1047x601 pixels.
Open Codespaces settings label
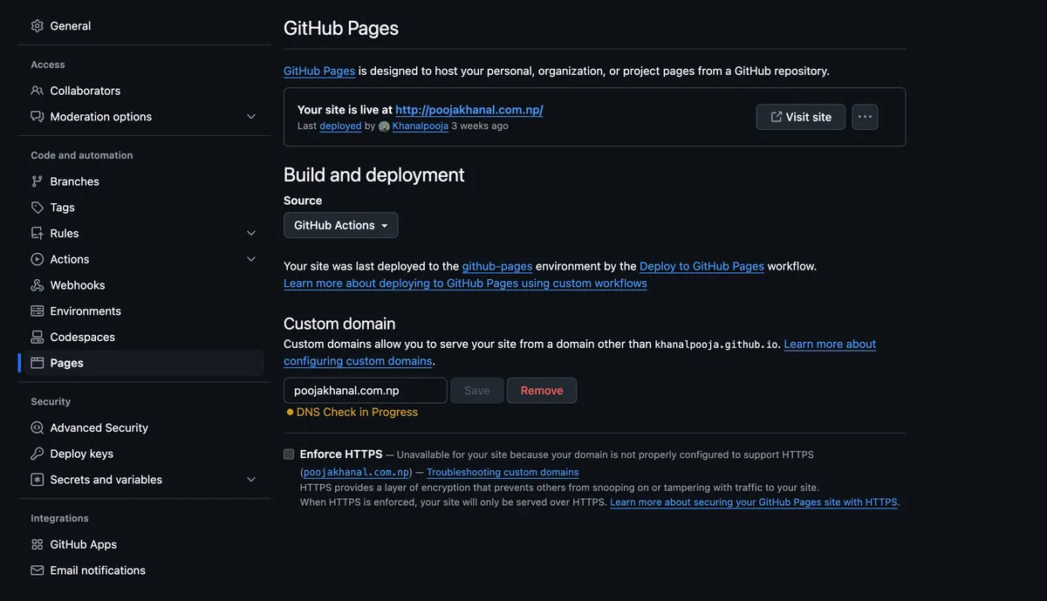83,337
